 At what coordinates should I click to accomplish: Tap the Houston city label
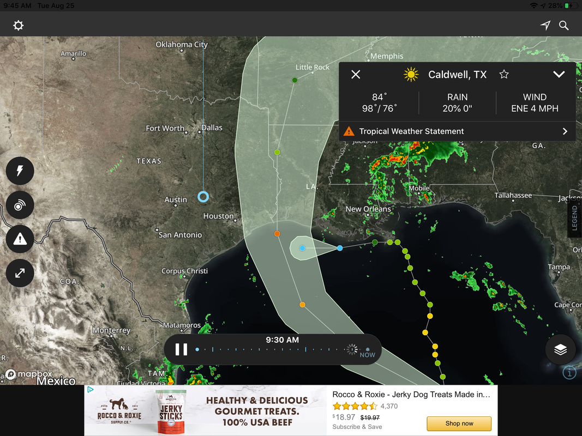tap(218, 216)
